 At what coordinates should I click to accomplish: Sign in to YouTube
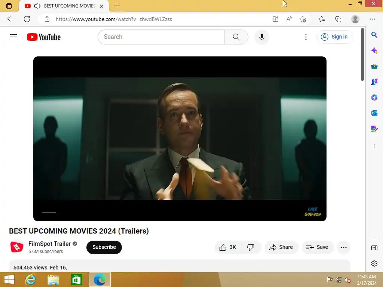tap(334, 37)
